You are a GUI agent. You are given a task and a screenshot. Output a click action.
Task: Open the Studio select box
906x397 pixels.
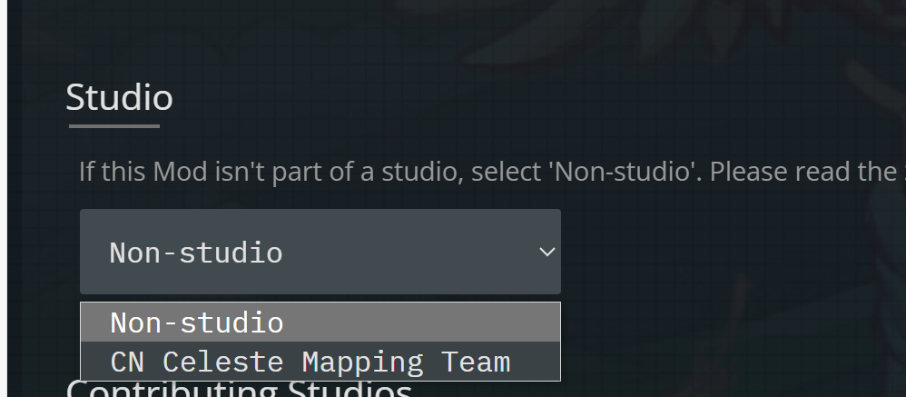point(320,252)
